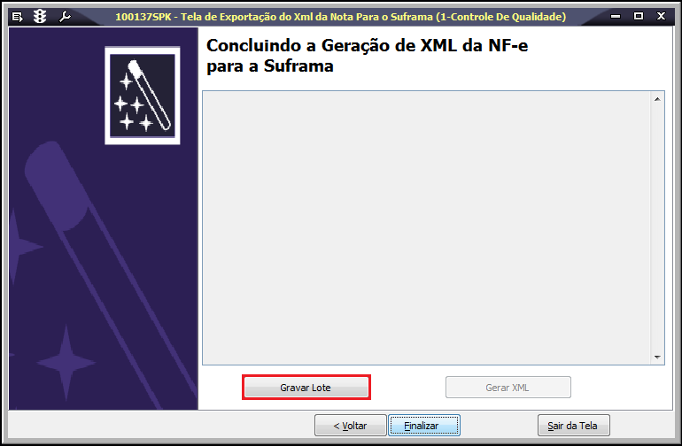Click the large faded star in purple sidebar
The height and width of the screenshot is (446, 682).
coord(66,362)
